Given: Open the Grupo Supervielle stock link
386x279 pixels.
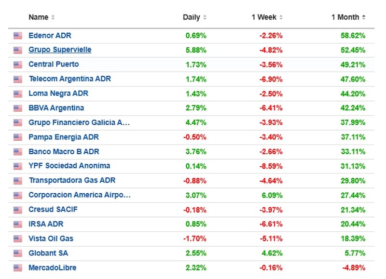Looking at the screenshot, I should 60,50.
